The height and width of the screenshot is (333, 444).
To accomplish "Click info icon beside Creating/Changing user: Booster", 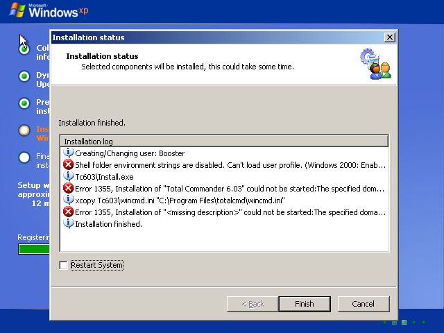I will pos(68,153).
